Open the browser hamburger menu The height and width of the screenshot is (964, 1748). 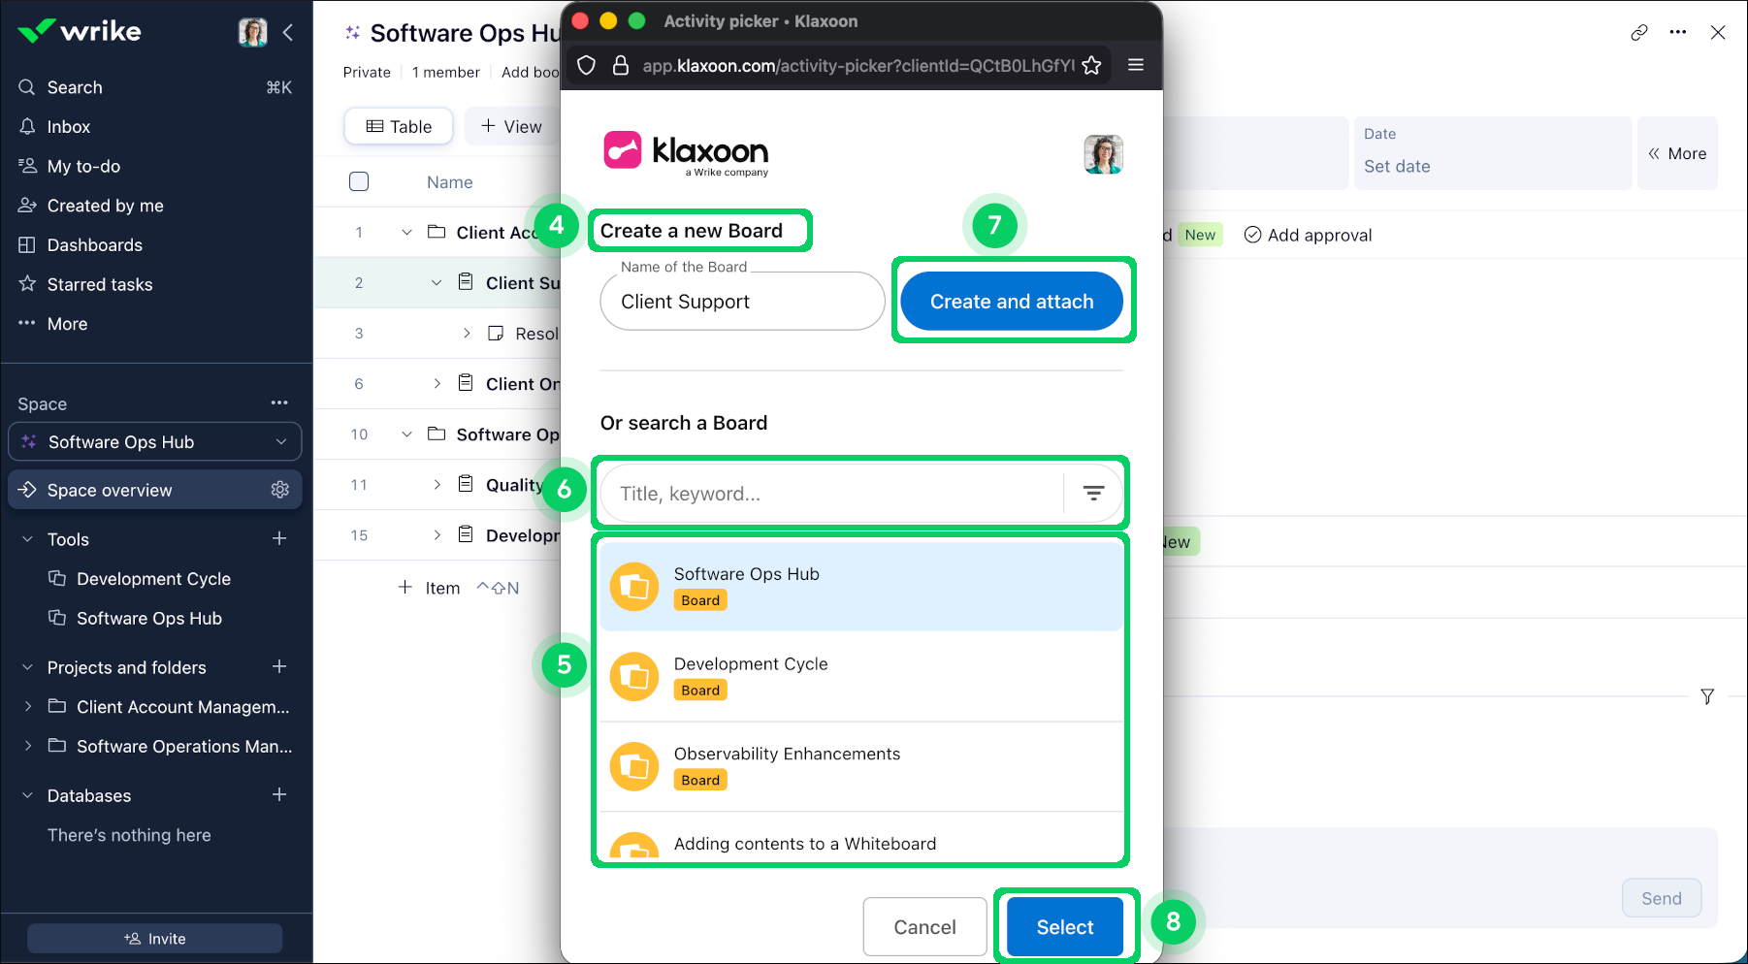pos(1136,65)
